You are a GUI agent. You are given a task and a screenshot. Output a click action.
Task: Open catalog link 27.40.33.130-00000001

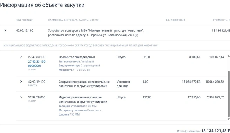tap(37, 64)
